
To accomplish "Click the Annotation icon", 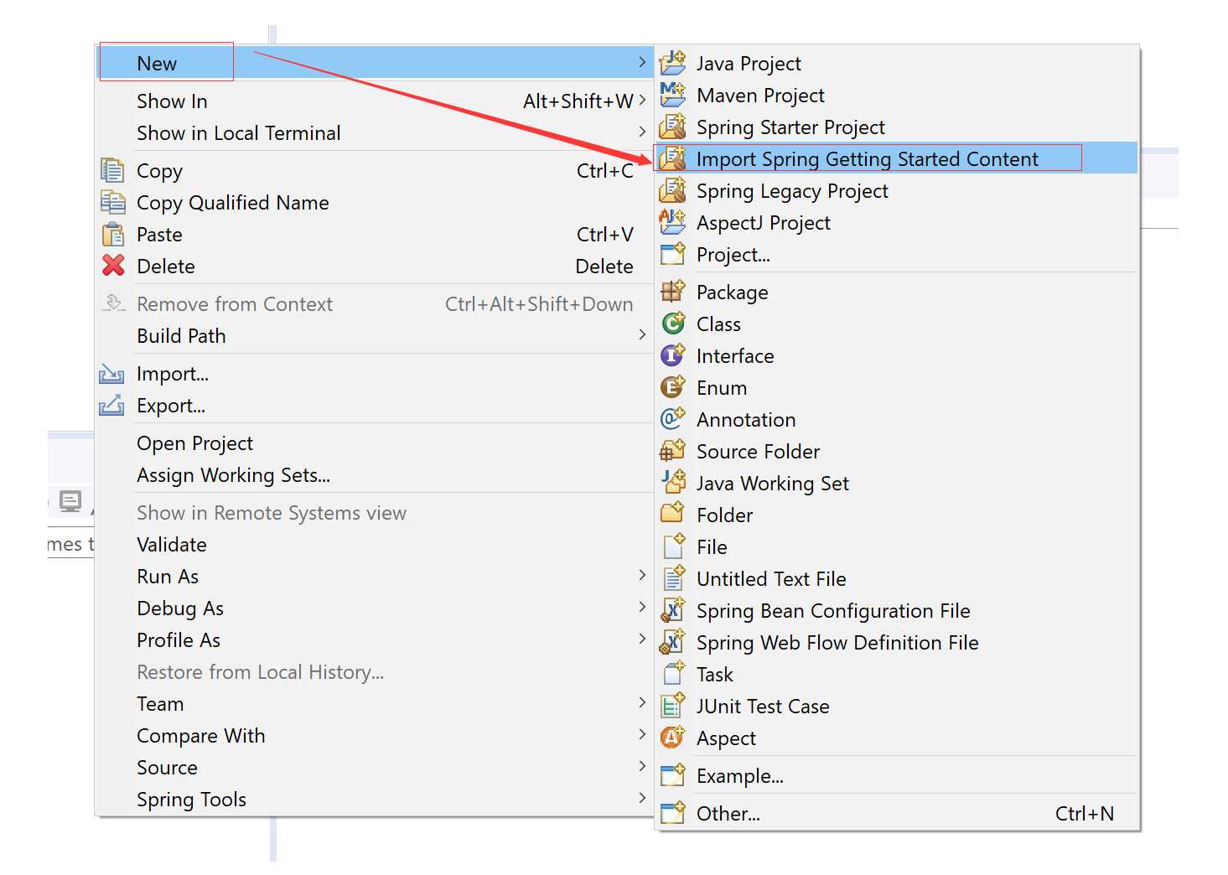I will coord(672,419).
